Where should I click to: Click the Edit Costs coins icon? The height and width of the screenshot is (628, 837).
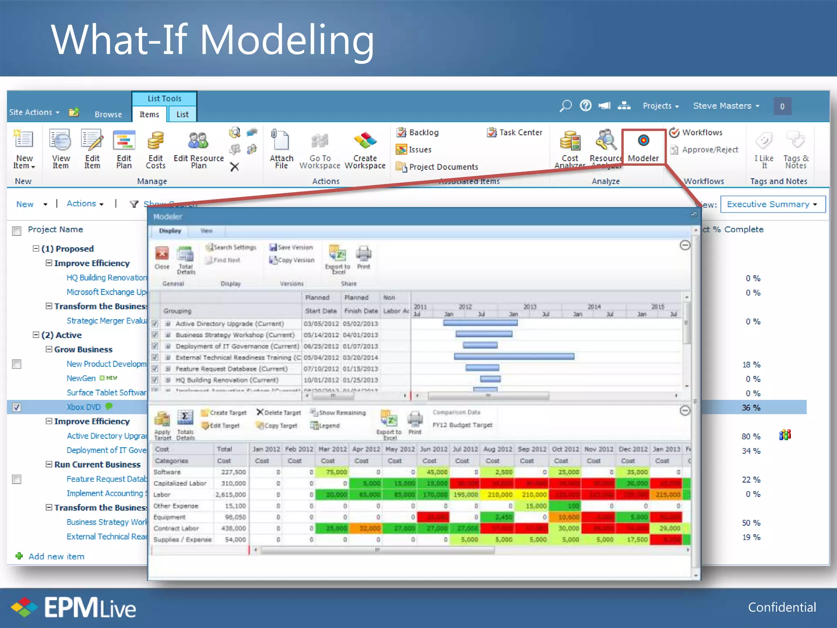(155, 141)
